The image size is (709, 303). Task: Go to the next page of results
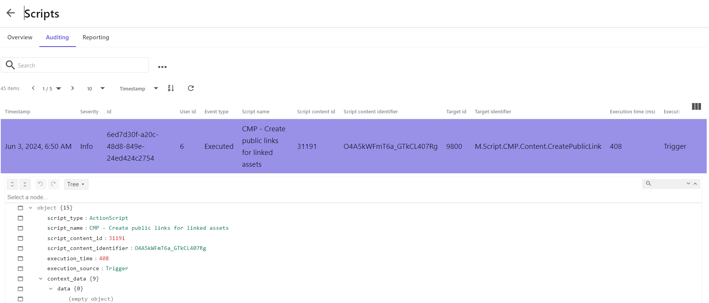pos(73,88)
